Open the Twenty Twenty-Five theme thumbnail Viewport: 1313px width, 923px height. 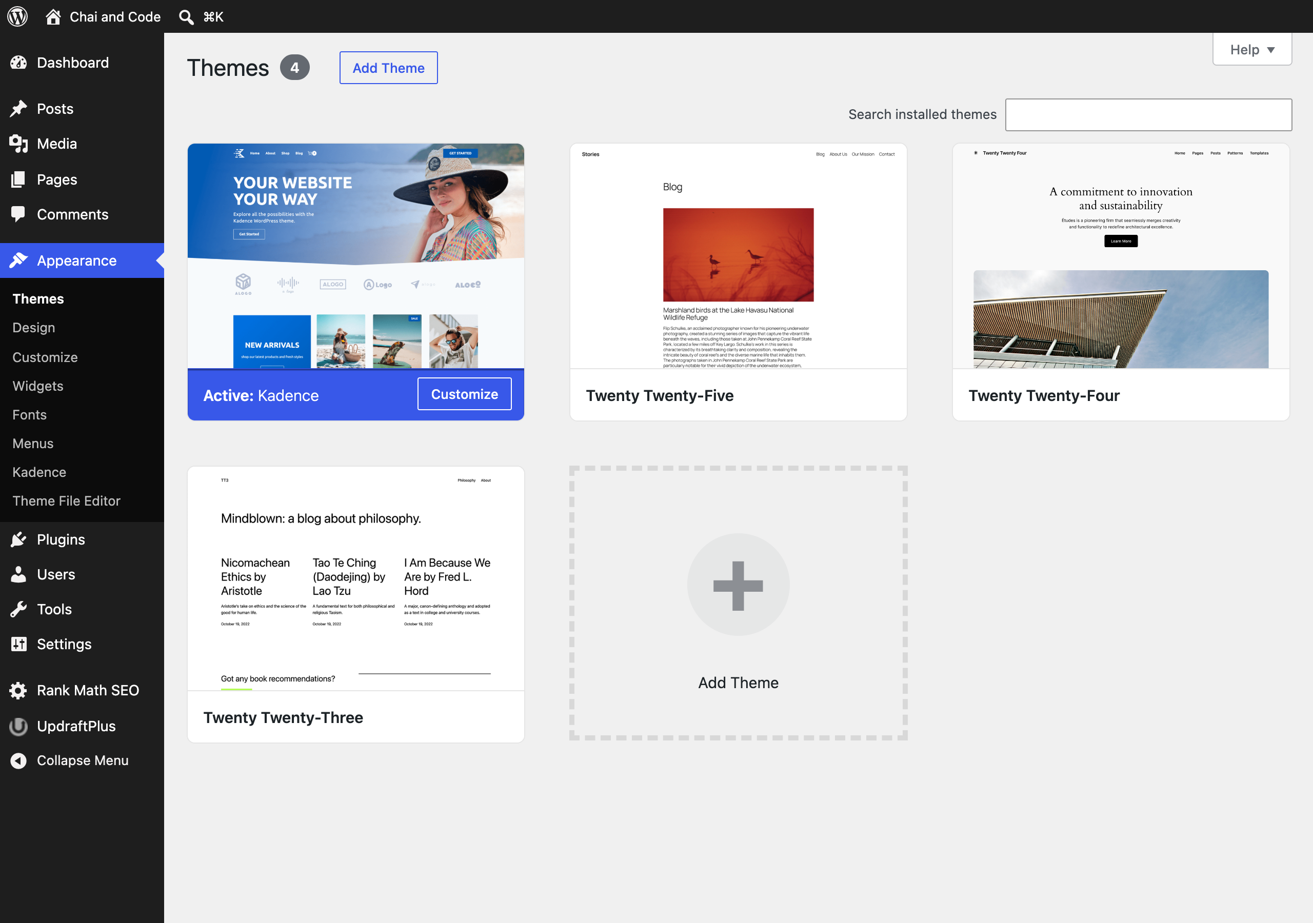738,256
